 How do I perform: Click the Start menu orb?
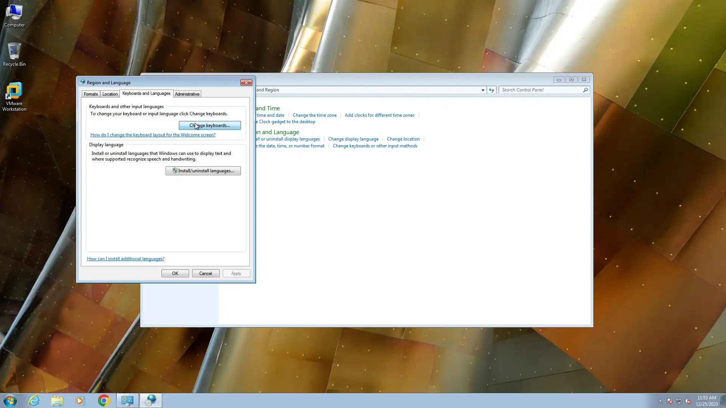[x=10, y=400]
